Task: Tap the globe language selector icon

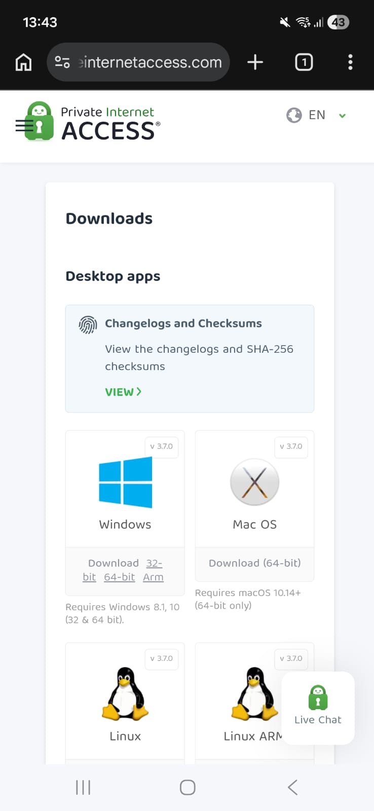Action: click(294, 116)
